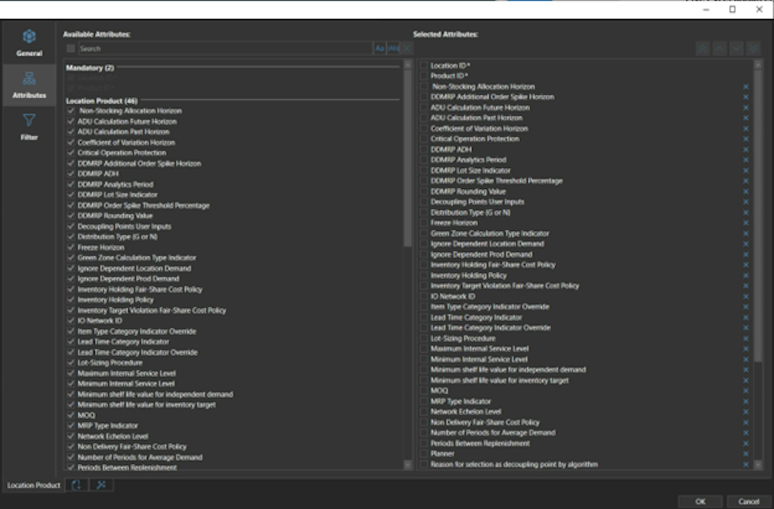The height and width of the screenshot is (509, 774).
Task: Click the move-to-top double chevron arrow
Action: click(702, 48)
